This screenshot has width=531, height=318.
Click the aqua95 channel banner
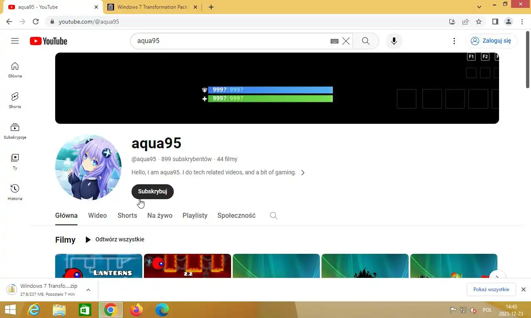277,88
